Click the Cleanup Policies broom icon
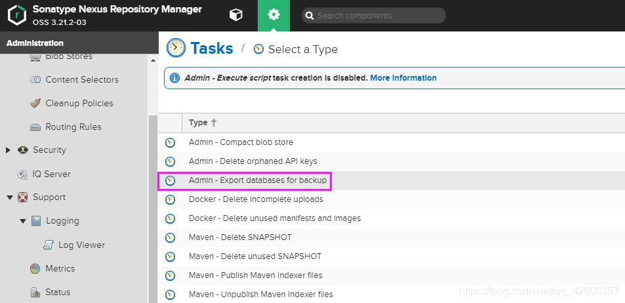This screenshot has width=625, height=303. (35, 103)
